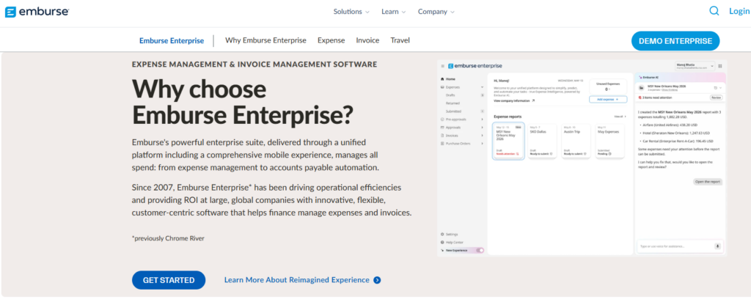This screenshot has width=751, height=302.
Task: Click '3 items need attention' in the AI panel
Action: pyautogui.click(x=656, y=97)
